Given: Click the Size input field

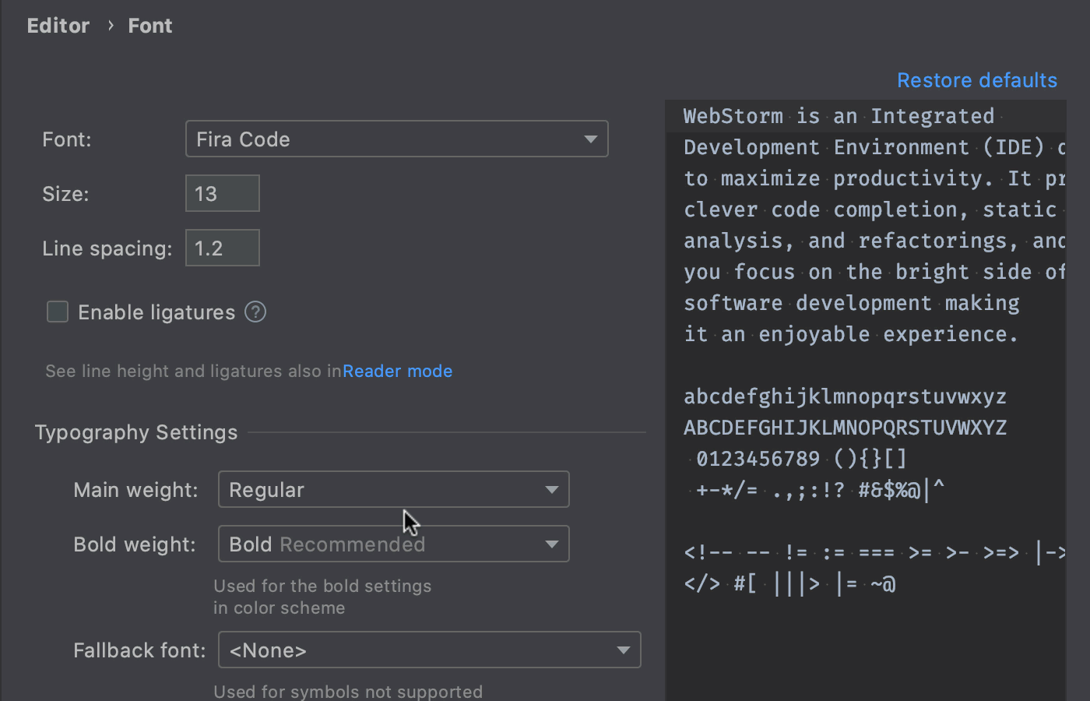Looking at the screenshot, I should pyautogui.click(x=222, y=193).
